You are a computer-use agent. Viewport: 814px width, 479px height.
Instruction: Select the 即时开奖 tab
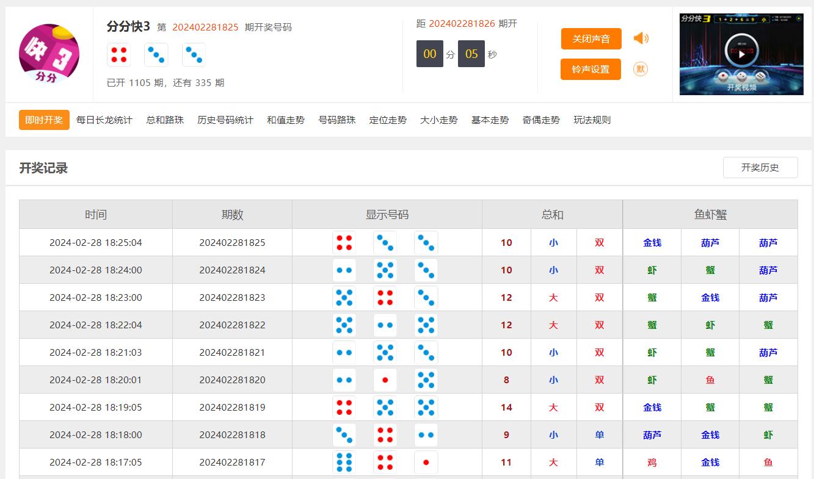[x=44, y=120]
